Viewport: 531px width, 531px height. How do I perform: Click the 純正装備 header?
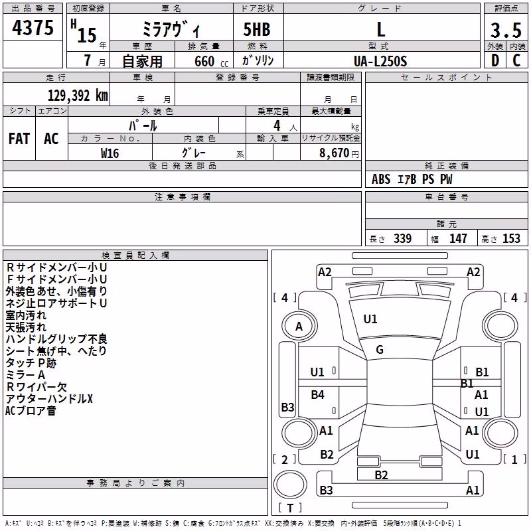[x=446, y=165]
